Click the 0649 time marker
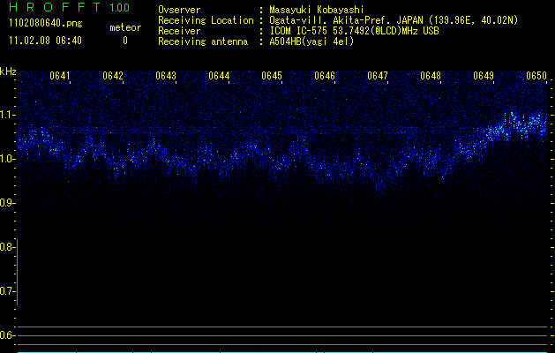Screen dimensions: 555x353 pyautogui.click(x=484, y=76)
